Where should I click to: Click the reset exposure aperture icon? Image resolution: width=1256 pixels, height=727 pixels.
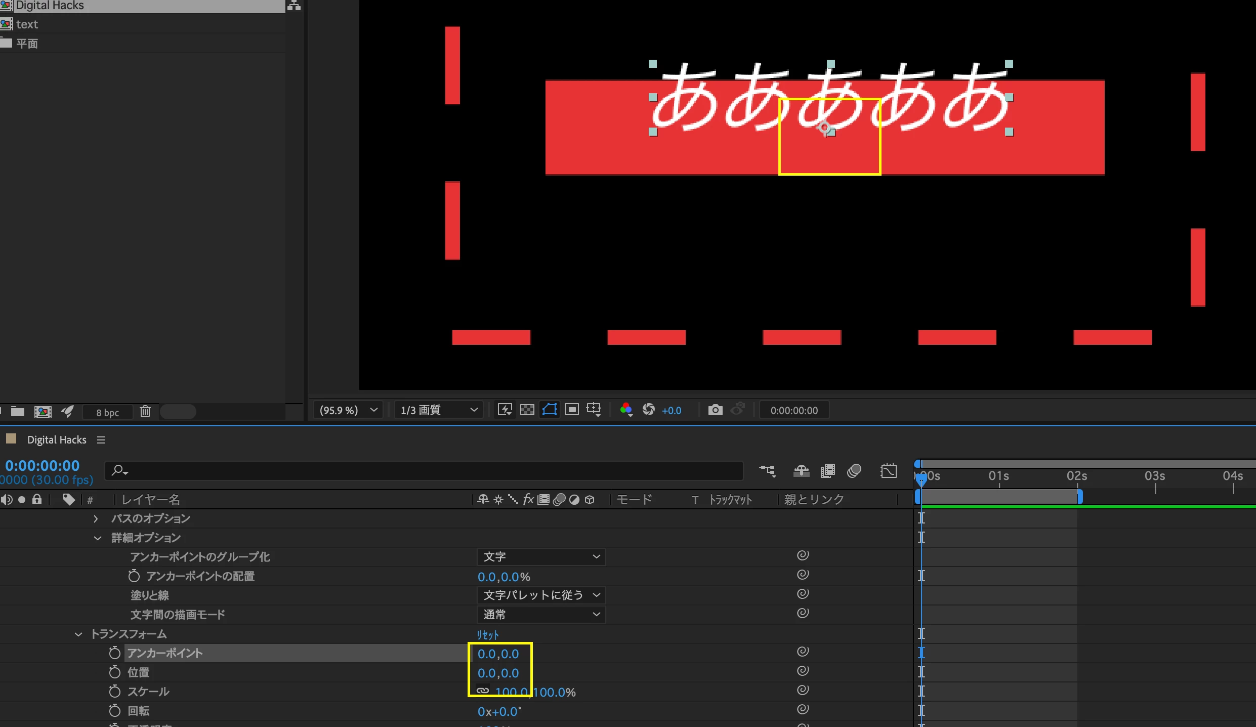coord(648,410)
